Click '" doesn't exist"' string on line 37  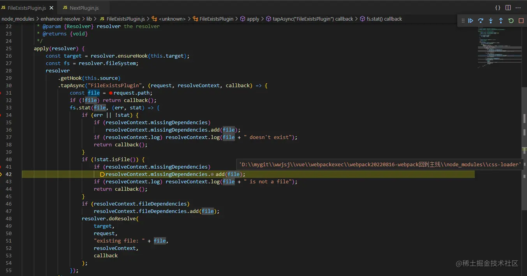(x=268, y=137)
